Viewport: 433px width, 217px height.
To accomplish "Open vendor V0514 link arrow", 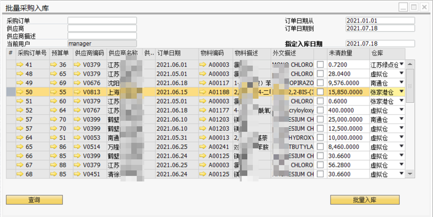I will [x=77, y=147].
